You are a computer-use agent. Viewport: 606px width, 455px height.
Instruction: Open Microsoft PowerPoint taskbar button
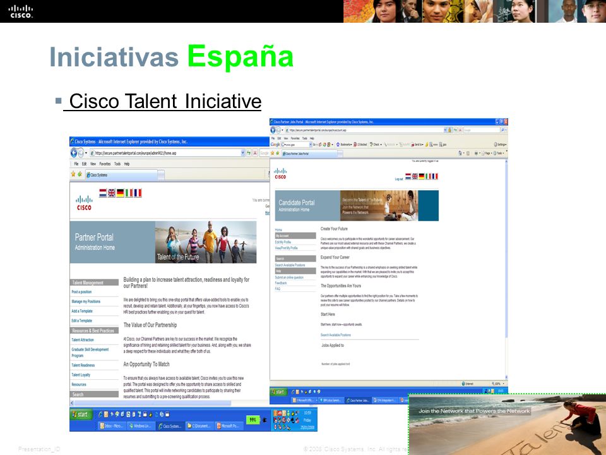[228, 425]
